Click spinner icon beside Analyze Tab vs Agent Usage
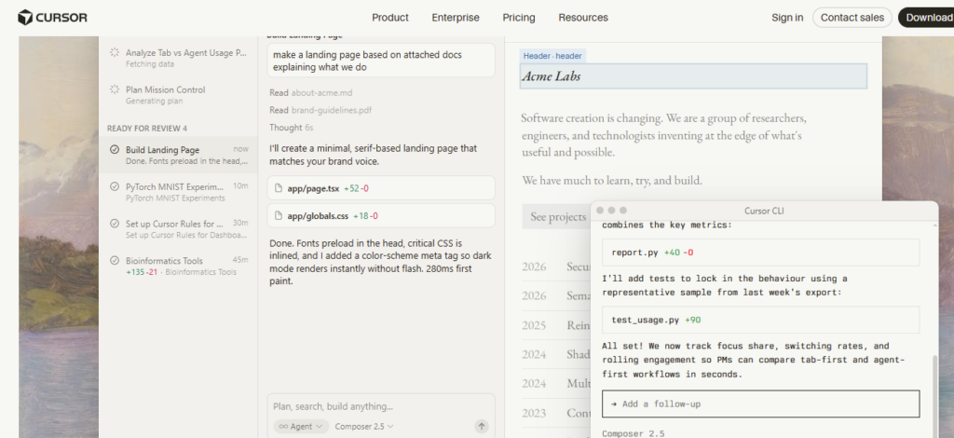This screenshot has width=954, height=438. [x=115, y=53]
